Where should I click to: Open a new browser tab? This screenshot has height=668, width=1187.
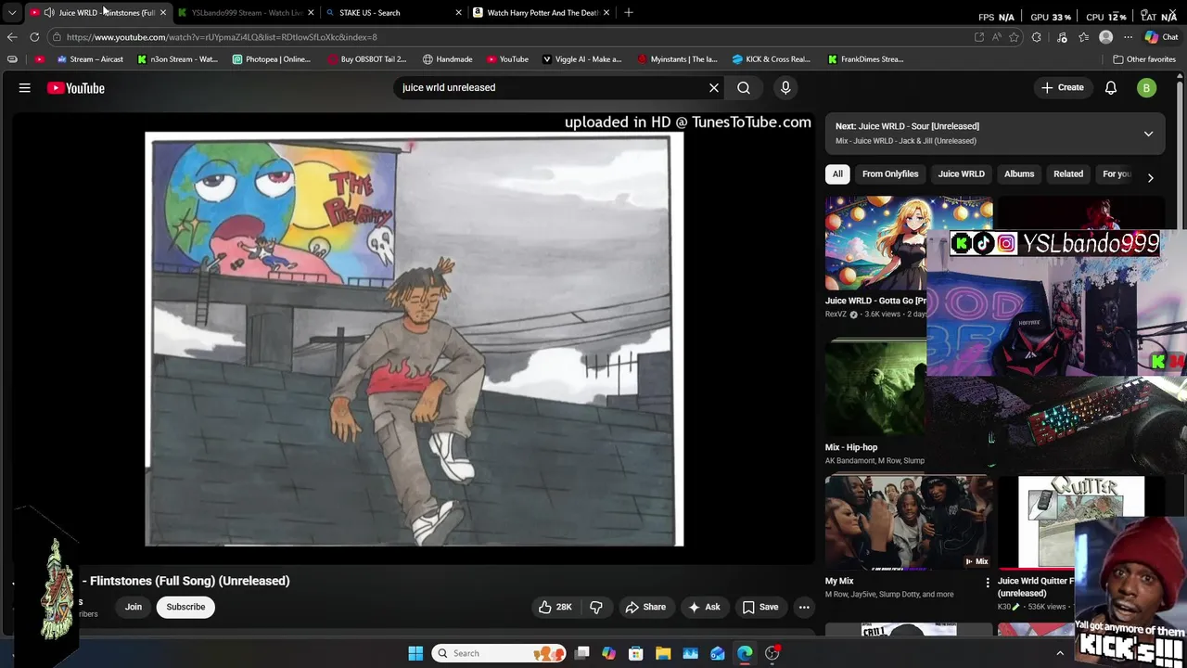coord(629,12)
